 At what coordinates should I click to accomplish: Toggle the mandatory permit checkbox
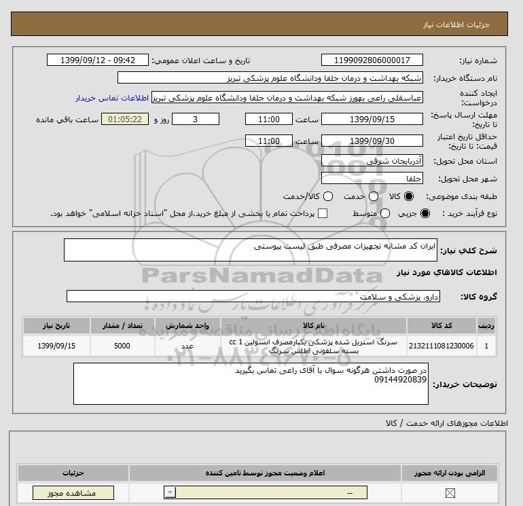click(x=450, y=492)
